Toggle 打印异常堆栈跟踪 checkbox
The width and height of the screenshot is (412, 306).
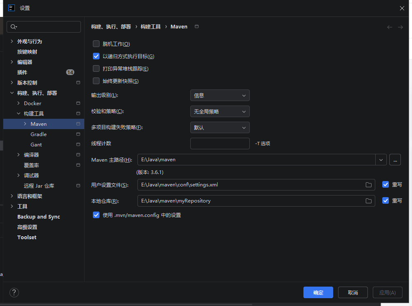point(96,68)
